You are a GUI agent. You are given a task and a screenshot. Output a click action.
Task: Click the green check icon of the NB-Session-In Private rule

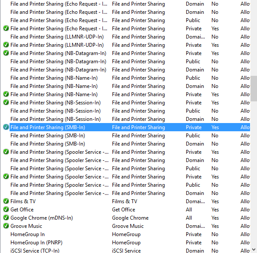tap(6, 102)
